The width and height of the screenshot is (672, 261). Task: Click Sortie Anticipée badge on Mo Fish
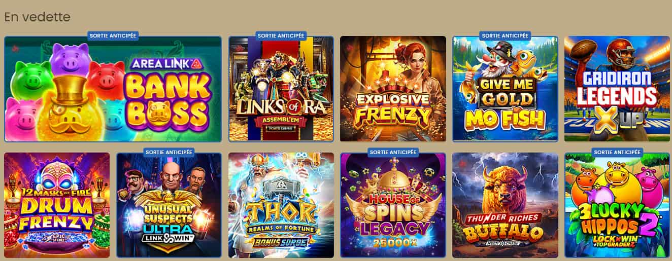click(x=505, y=35)
